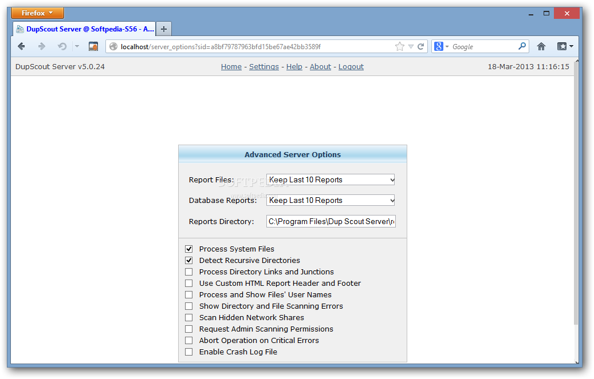Enable Scan Hidden Network Shares
Image resolution: width=594 pixels, height=379 pixels.
[188, 317]
